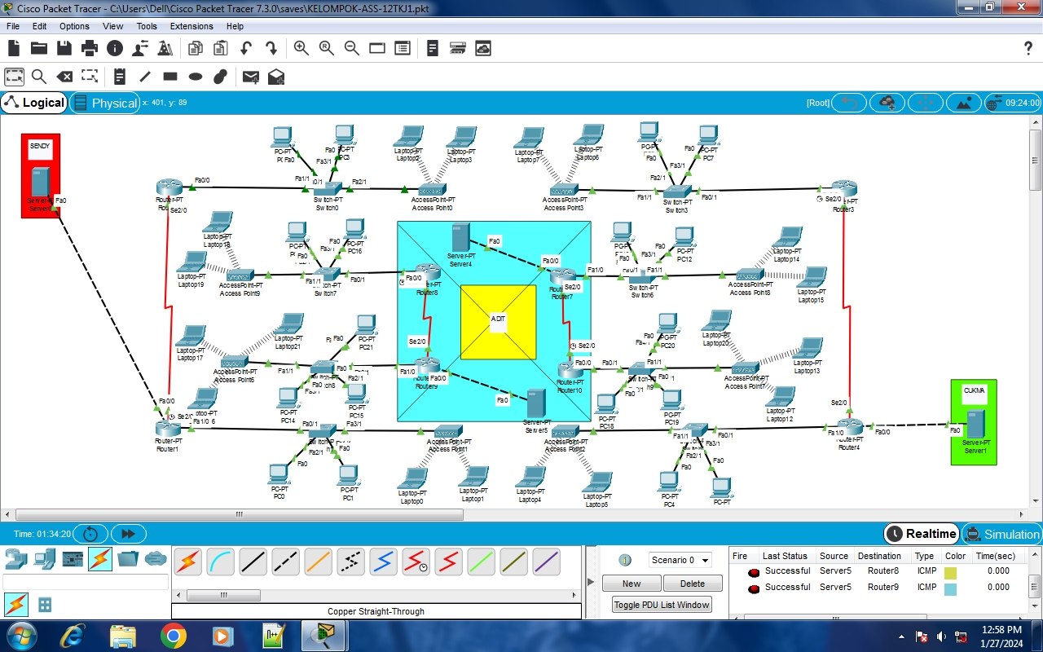This screenshot has height=652, width=1043.
Task: Choose the Inspect magnifier tool
Action: pos(39,77)
